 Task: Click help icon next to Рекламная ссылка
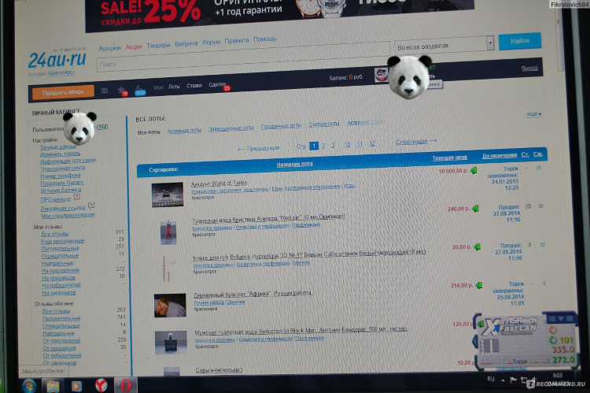90,206
